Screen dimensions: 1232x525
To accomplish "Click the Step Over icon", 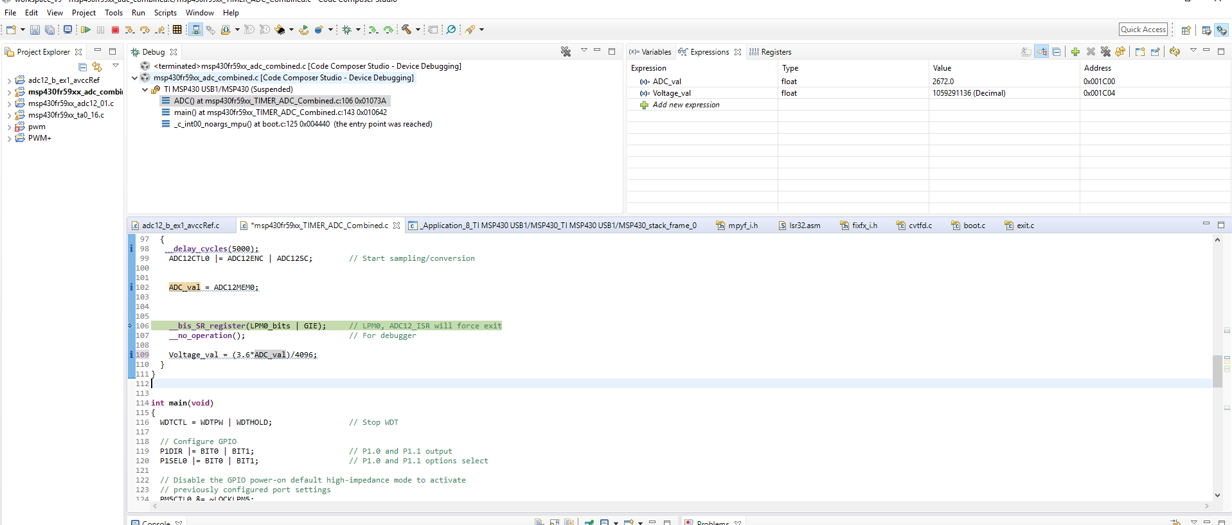I will pos(145,30).
